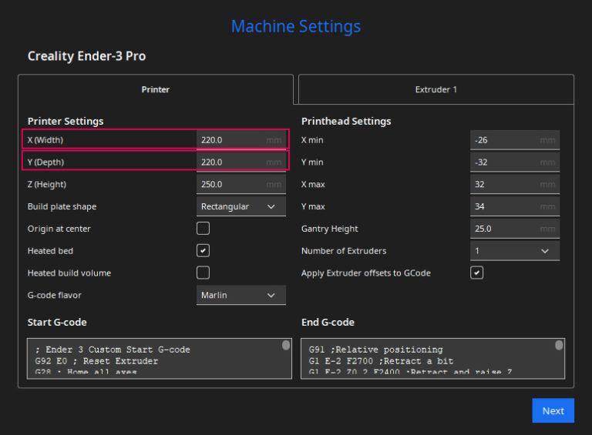The image size is (592, 435).
Task: Click the Machine Settings title
Action: point(296,26)
